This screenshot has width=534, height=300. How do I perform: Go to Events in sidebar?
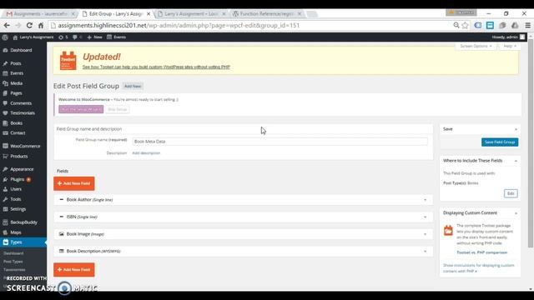point(17,73)
